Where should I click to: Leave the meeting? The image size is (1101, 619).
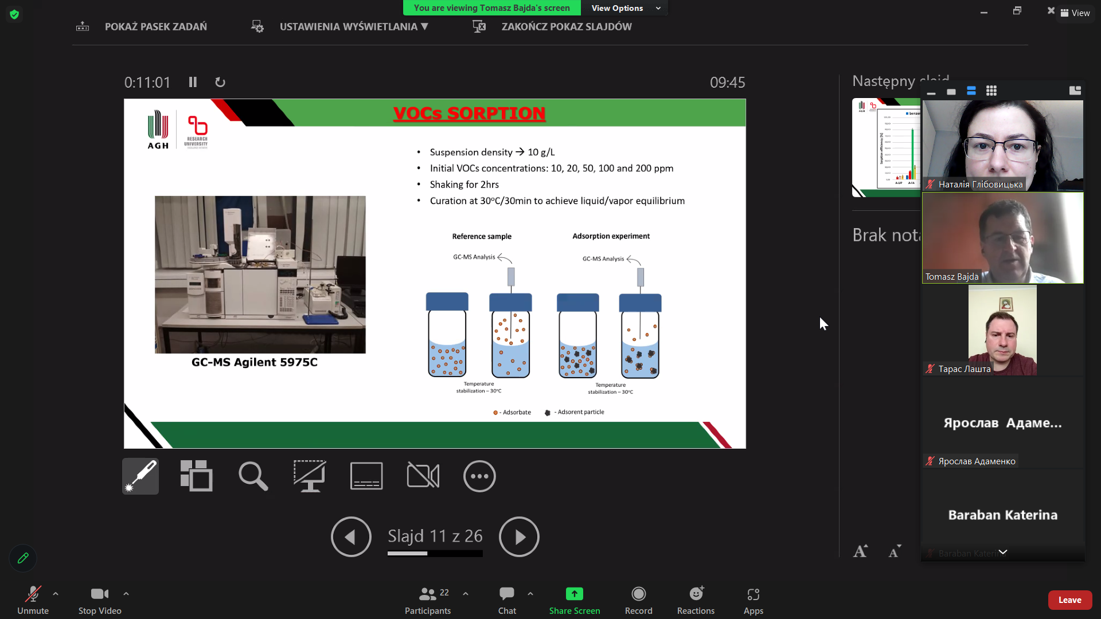pos(1069,600)
